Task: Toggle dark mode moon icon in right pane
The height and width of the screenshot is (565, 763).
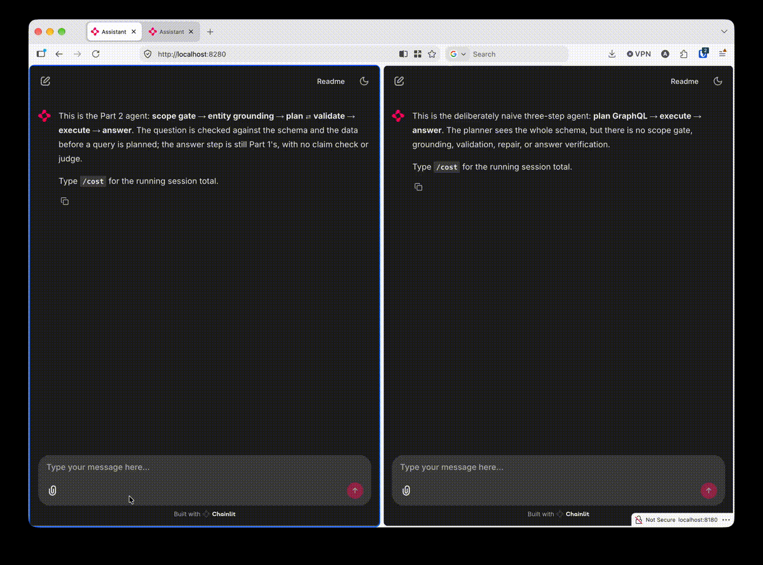Action: coord(718,81)
